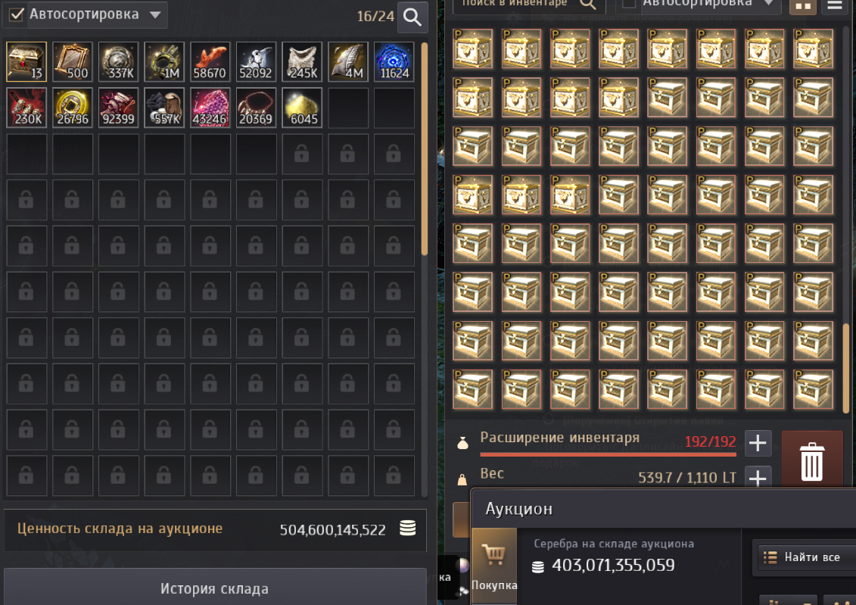The image size is (856, 605).
Task: Open История склада
Action: point(214,588)
